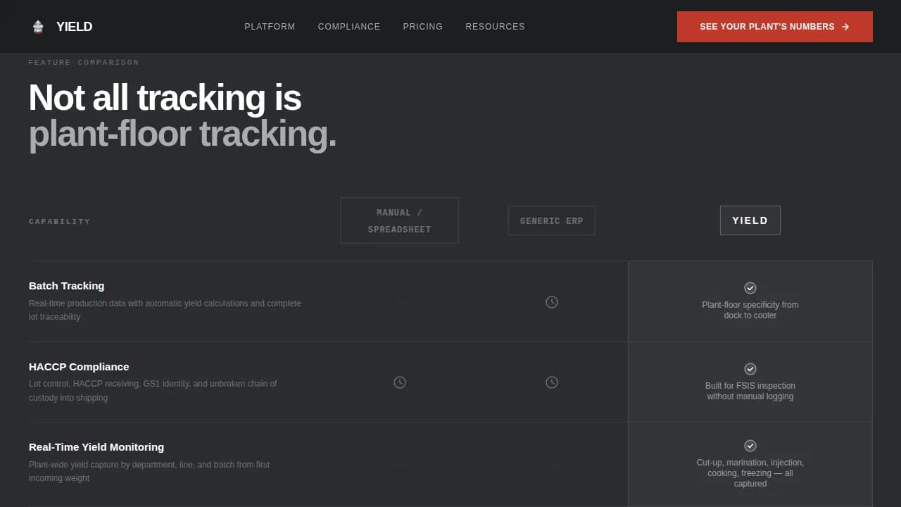901x507 pixels.
Task: Open the Compliance menu item
Action: [x=349, y=27]
